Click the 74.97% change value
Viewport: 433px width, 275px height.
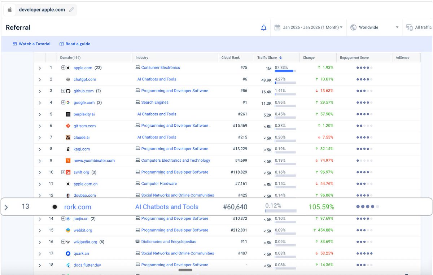coord(326,161)
